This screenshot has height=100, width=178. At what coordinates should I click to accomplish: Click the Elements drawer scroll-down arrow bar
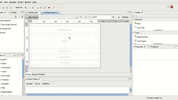coord(158,30)
